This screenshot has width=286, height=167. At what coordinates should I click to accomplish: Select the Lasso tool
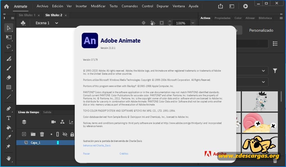click(9, 47)
